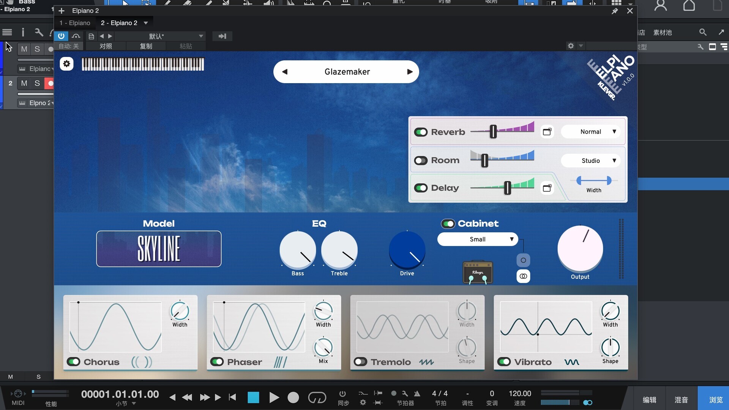Open the timebase unit dropdown under the time display
The width and height of the screenshot is (729, 410).
[134, 404]
